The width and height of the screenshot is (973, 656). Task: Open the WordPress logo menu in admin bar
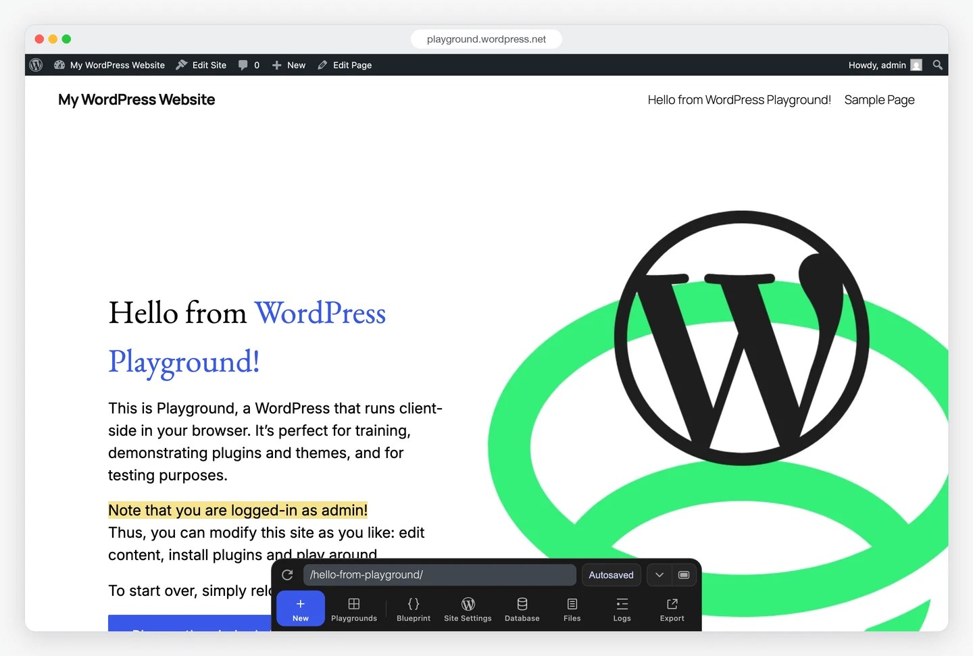[36, 65]
